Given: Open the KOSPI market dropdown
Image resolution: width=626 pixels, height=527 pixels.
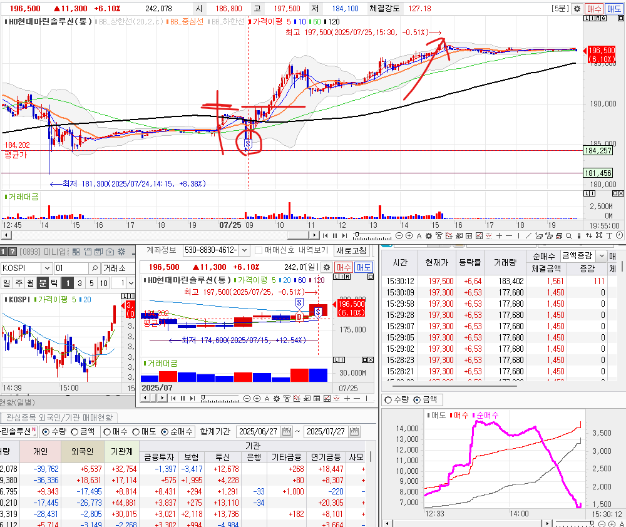Looking at the screenshot, I should click(x=47, y=268).
